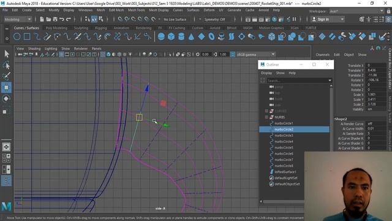Open Outliner search filter dropdown arrow
This screenshot has height=221, width=392.
[x=330, y=80]
